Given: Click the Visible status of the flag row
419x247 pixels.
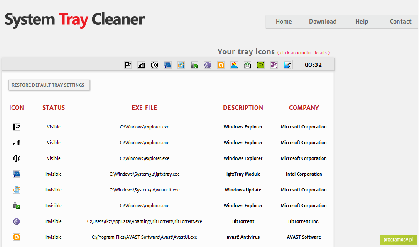Looking at the screenshot, I should pyautogui.click(x=54, y=127).
